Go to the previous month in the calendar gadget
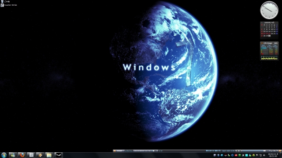 262,23
